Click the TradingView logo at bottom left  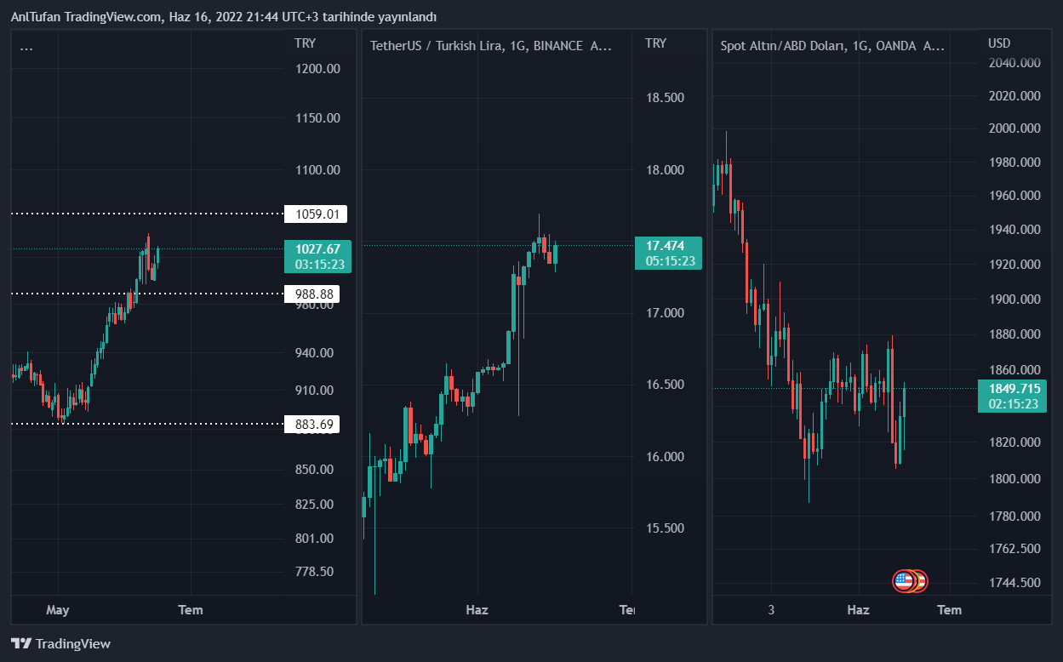pos(60,644)
